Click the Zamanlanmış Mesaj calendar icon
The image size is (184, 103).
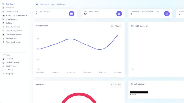coord(3,35)
